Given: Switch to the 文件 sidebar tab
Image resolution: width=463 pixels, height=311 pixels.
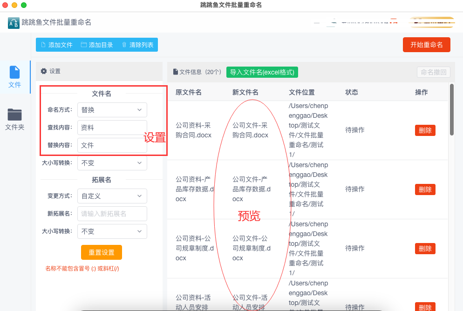Looking at the screenshot, I should (15, 77).
